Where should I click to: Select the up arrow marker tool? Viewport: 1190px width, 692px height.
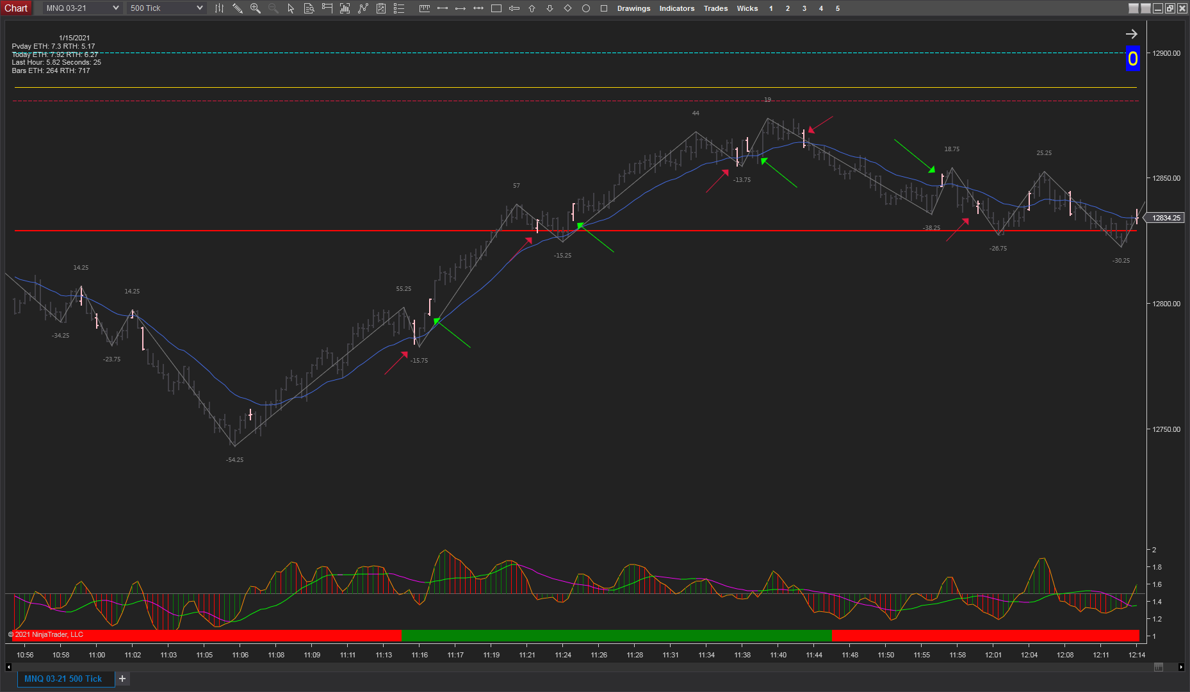532,8
